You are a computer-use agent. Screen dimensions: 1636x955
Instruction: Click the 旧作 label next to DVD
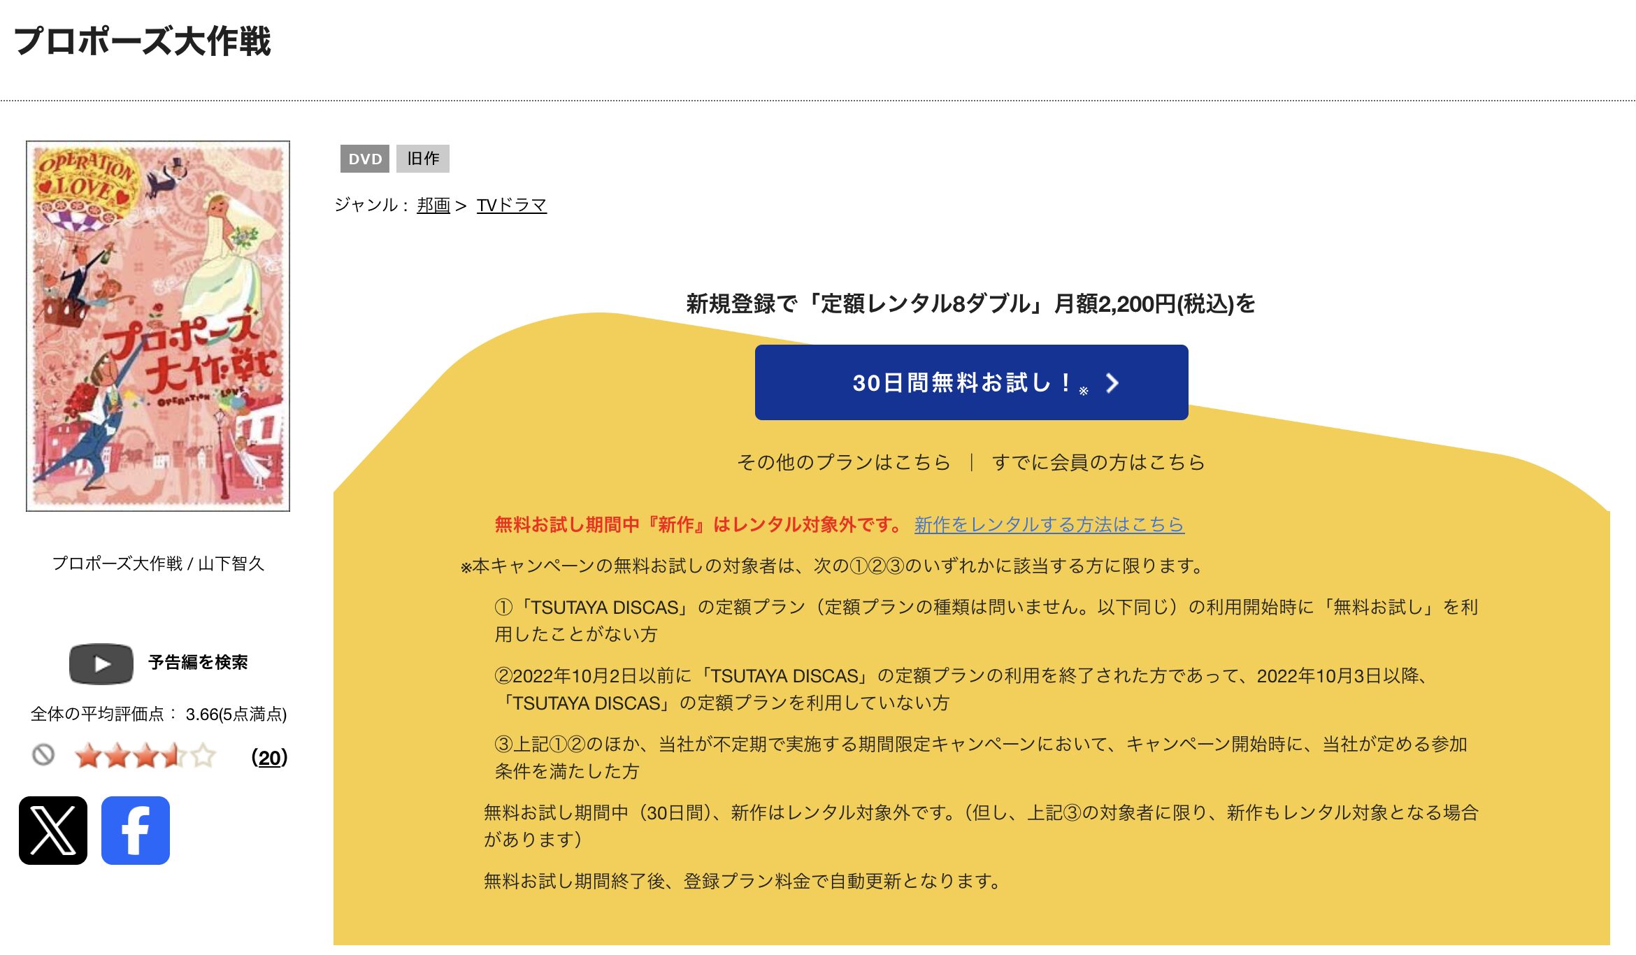pyautogui.click(x=423, y=159)
